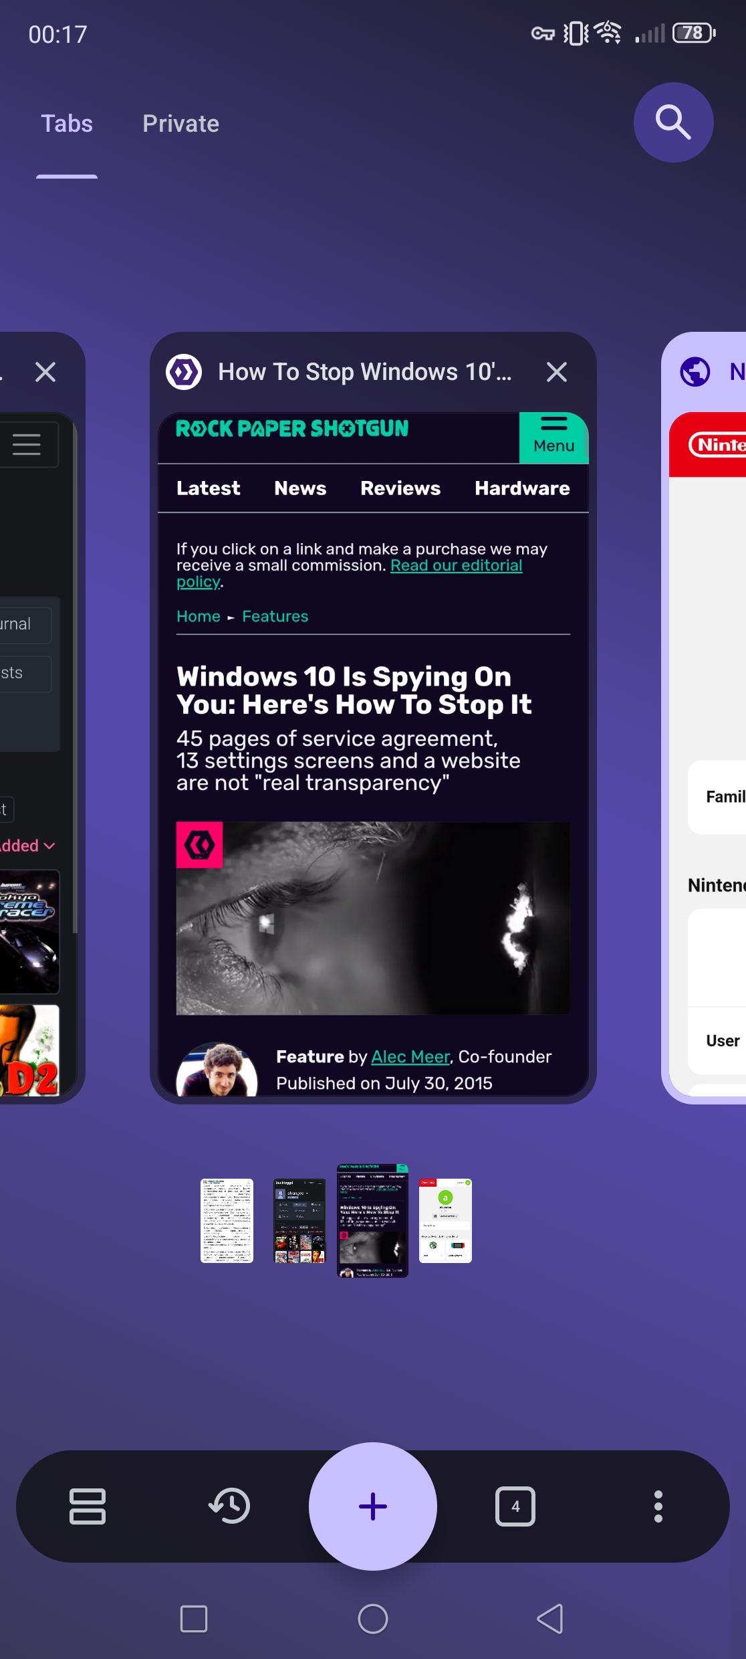The image size is (746, 1659).
Task: Tap the tab counter showing 4
Action: (x=515, y=1506)
